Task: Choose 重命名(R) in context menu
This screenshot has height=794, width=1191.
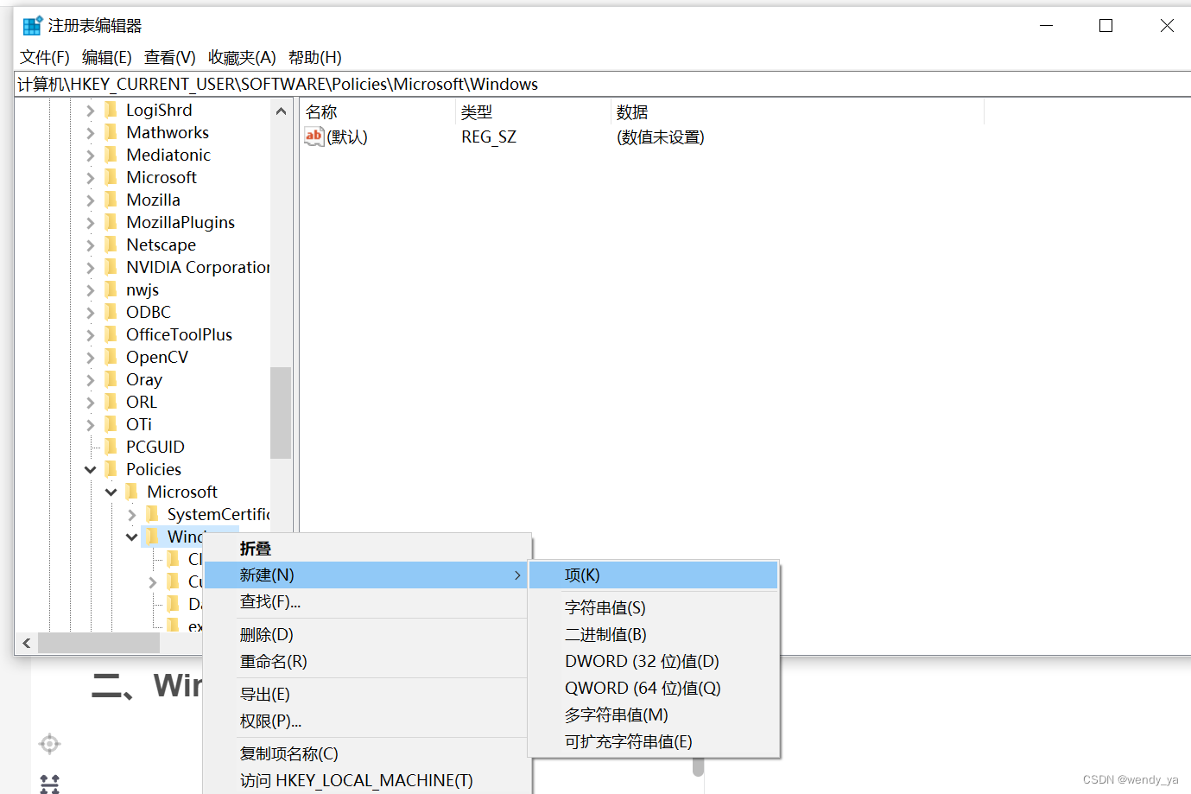Action: click(x=366, y=661)
